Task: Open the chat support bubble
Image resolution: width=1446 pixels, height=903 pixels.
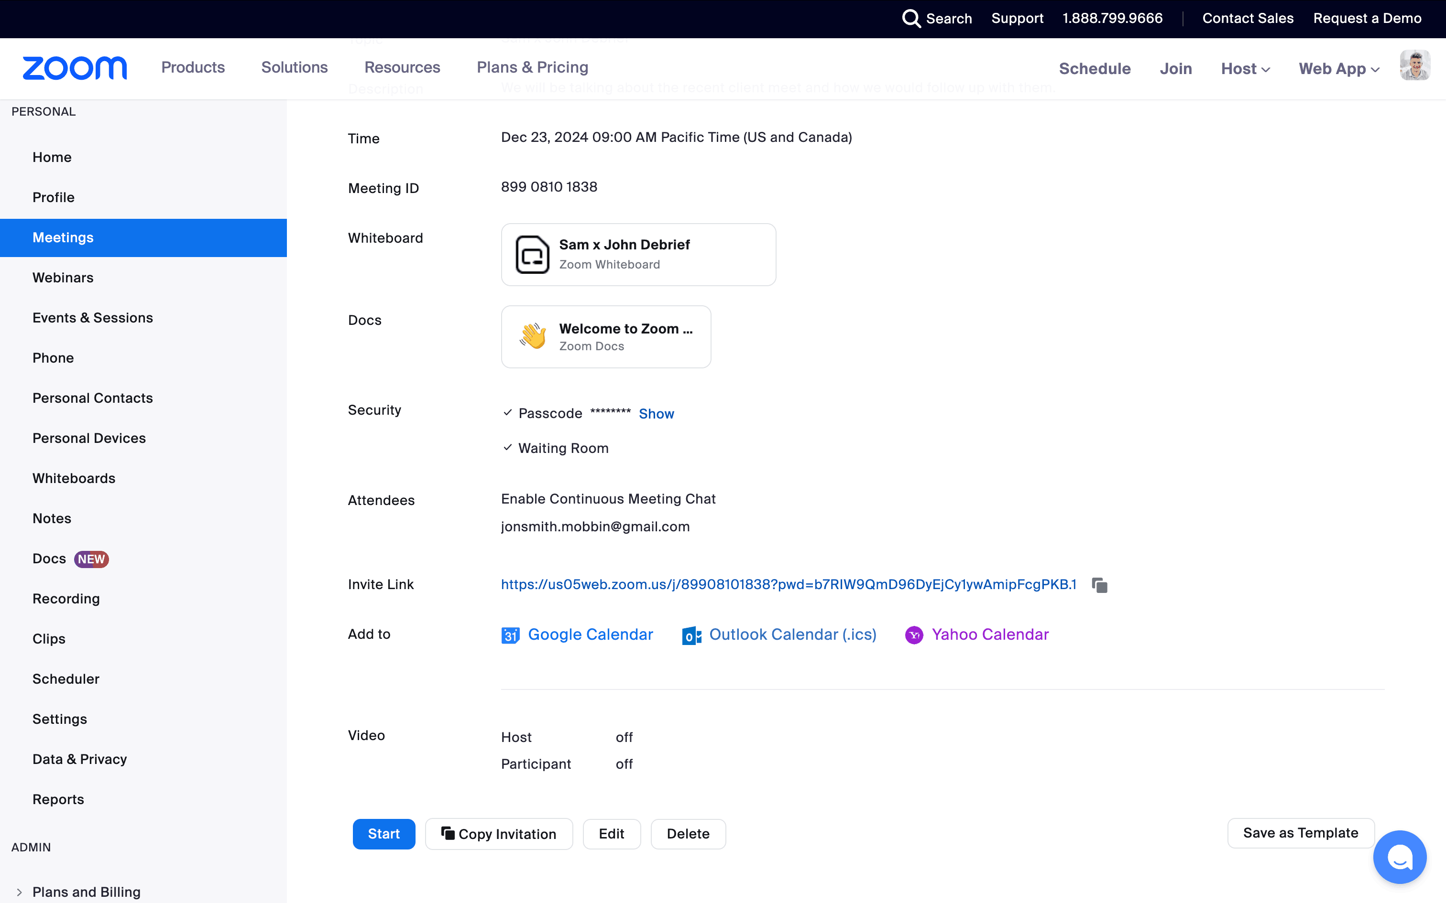Action: [1400, 858]
